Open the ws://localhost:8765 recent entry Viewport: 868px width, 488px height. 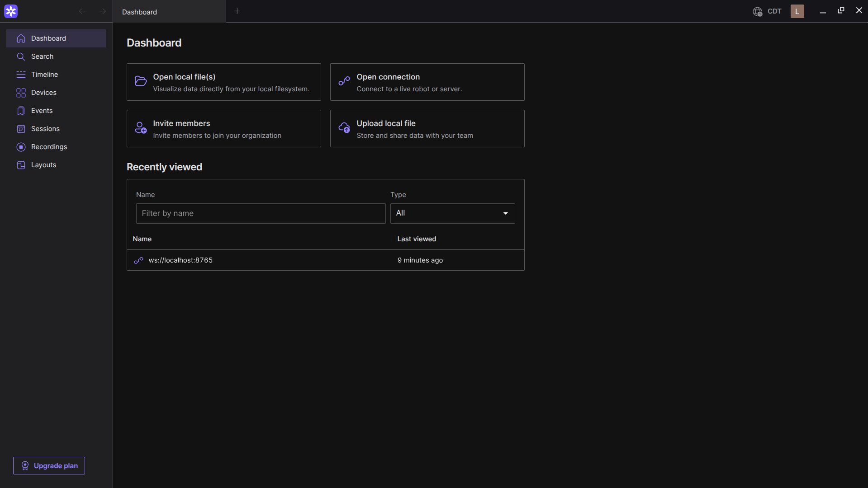[x=326, y=260]
